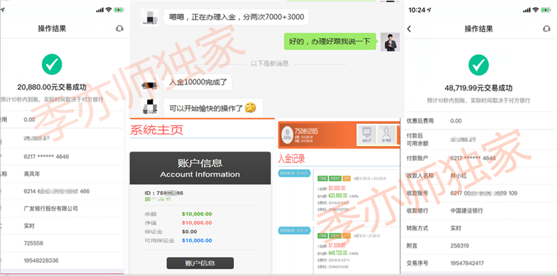
Task: Tap the 48,719.99元交易成功 amount text
Action: click(478, 88)
